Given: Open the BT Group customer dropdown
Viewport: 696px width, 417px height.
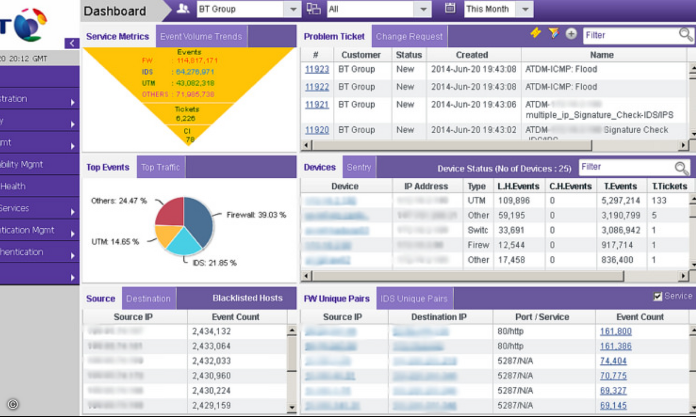Looking at the screenshot, I should click(292, 9).
